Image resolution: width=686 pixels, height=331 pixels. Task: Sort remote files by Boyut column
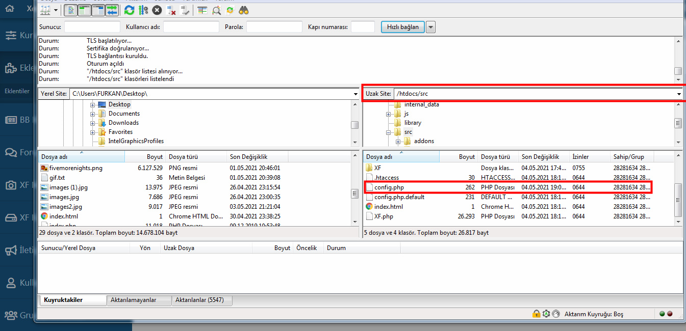(466, 157)
